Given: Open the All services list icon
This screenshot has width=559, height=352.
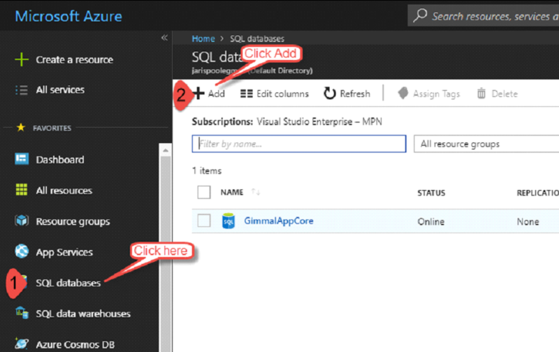Looking at the screenshot, I should click(x=22, y=90).
